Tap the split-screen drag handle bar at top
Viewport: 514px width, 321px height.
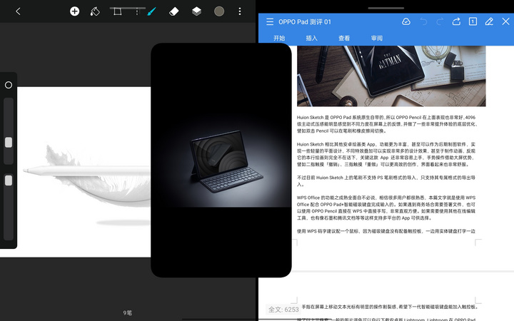(385, 8)
